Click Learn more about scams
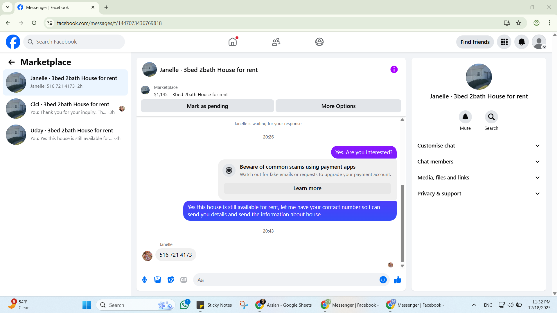The image size is (557, 313). pos(307,188)
